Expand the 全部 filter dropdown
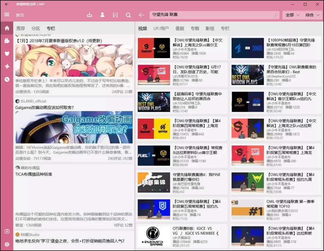This screenshot has height=251, width=324. click(x=292, y=15)
